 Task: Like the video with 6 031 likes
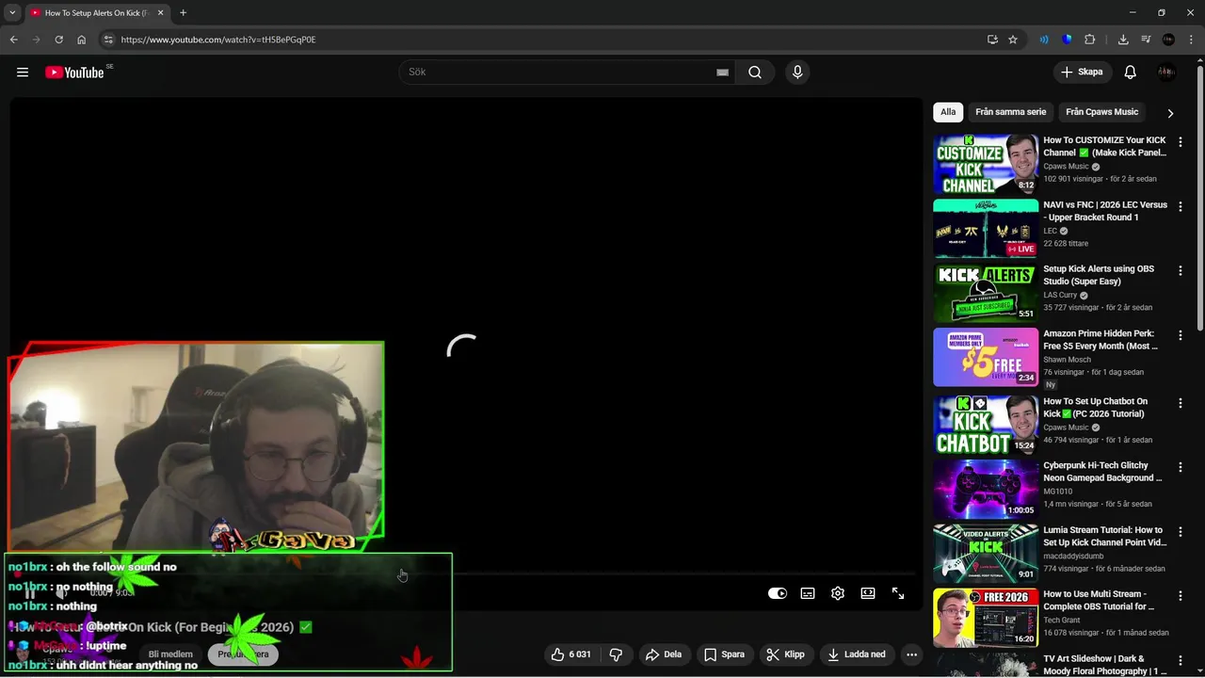(571, 654)
